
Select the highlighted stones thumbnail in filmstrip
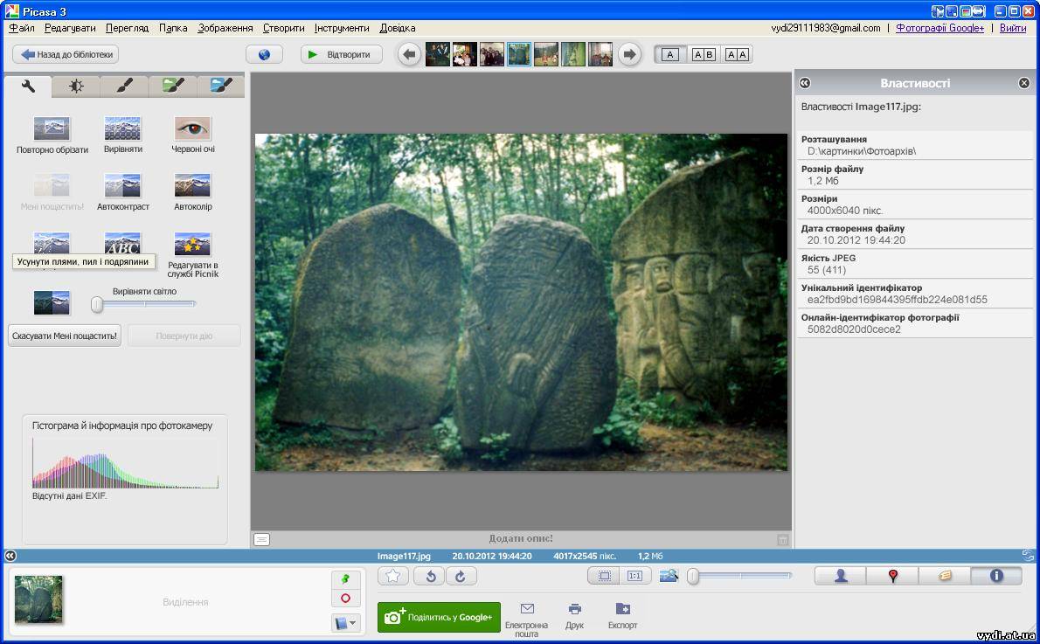coord(518,54)
